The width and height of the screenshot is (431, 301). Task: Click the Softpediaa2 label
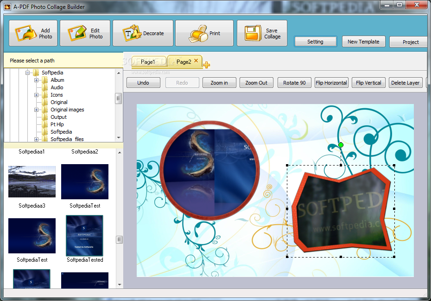(x=85, y=152)
